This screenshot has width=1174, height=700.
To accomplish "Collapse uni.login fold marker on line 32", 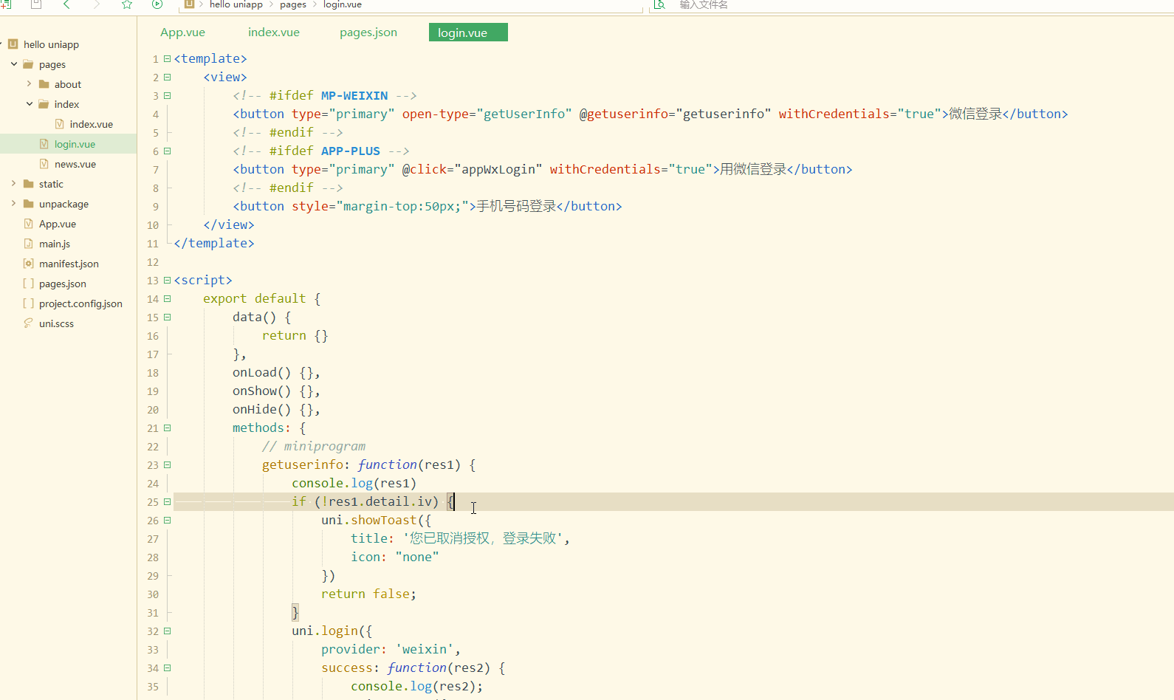I will pyautogui.click(x=167, y=631).
